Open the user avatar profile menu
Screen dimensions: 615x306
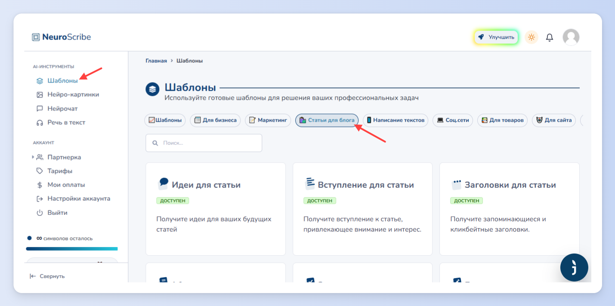click(x=571, y=37)
